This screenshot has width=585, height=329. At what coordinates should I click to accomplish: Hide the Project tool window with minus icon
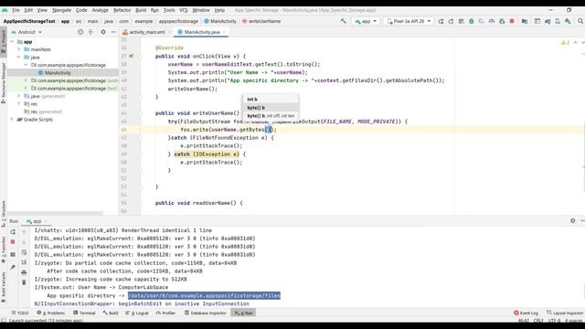click(113, 32)
